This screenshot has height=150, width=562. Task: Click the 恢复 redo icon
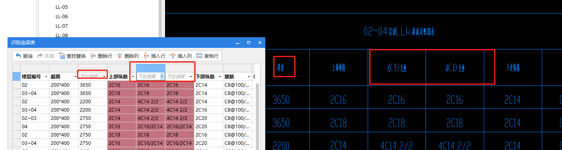point(40,56)
